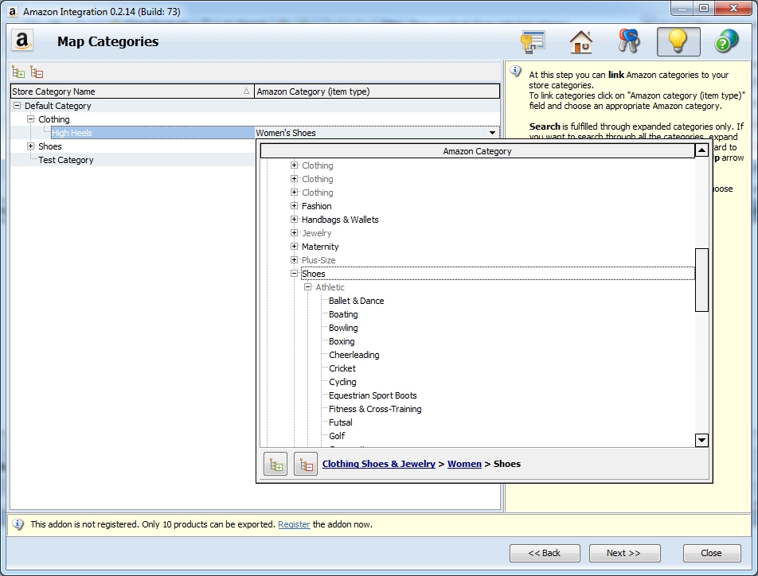758x576 pixels.
Task: Click the category popup scrollbar thumb
Action: (x=701, y=280)
